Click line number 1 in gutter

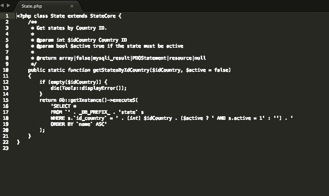(7, 16)
